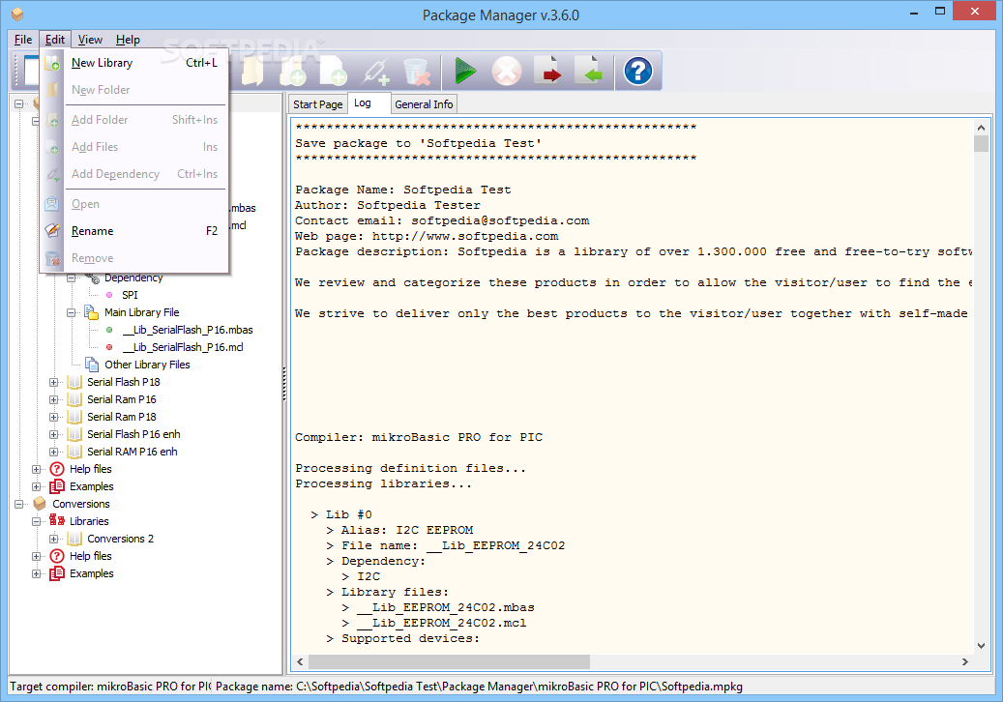This screenshot has height=702, width=1003.
Task: Expand the Serial Flash P18 node
Action: 54,382
